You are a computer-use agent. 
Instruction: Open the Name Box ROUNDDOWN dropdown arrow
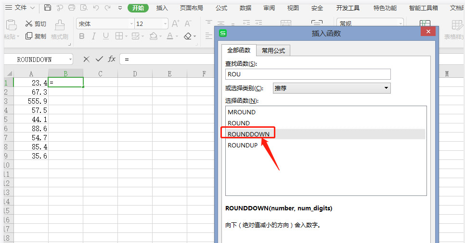[70, 60]
